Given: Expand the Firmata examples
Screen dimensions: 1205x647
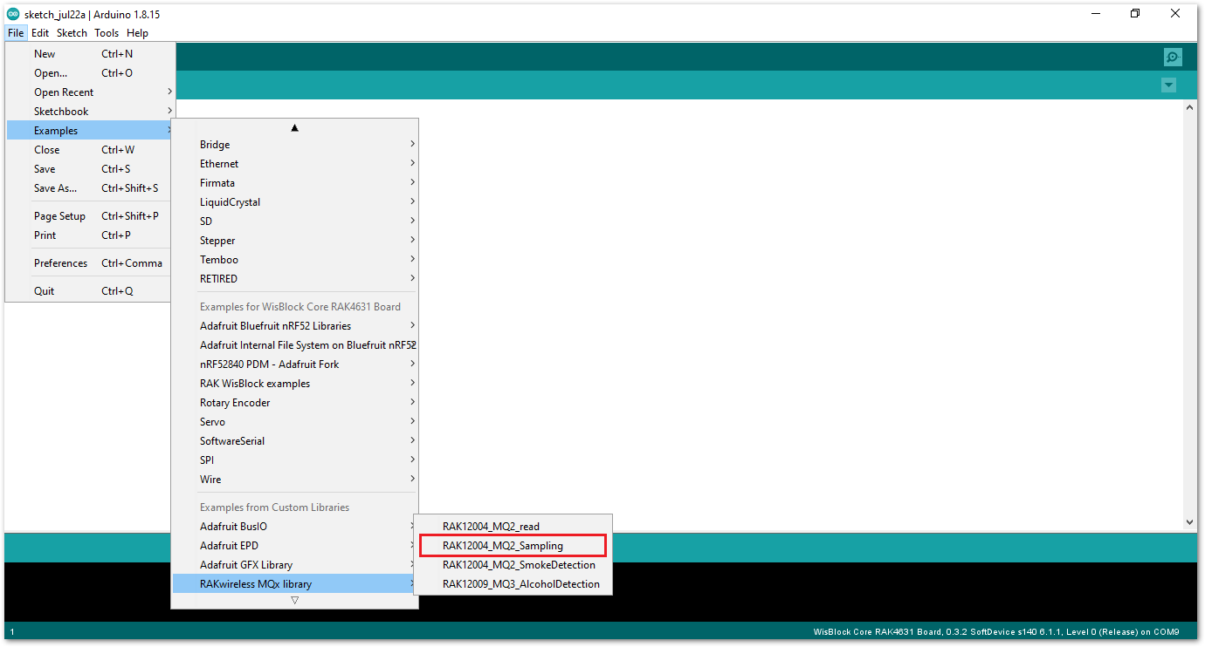Looking at the screenshot, I should pos(295,183).
